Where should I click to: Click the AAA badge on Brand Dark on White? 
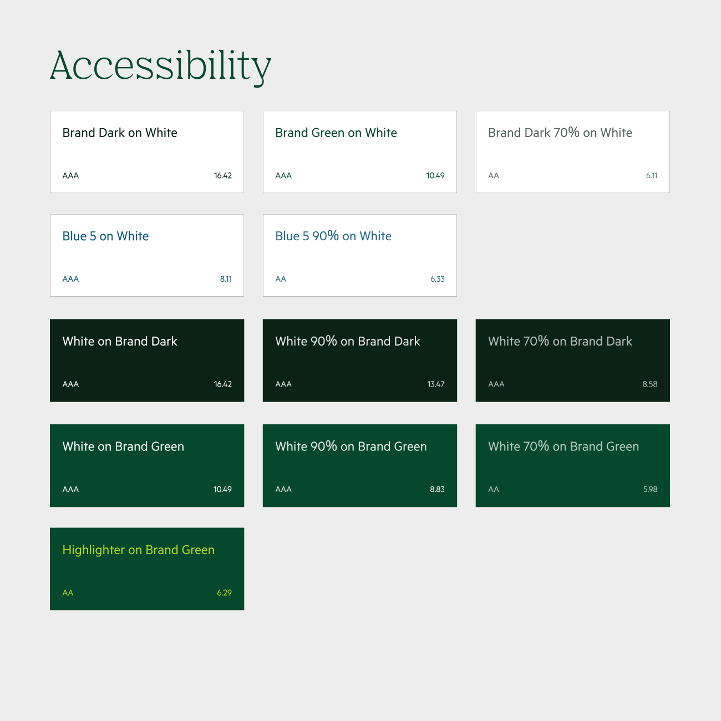70,175
